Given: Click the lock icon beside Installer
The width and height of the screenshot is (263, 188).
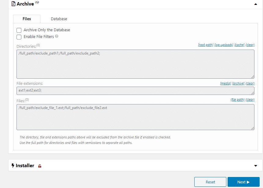Looking at the screenshot, I should (39, 166).
